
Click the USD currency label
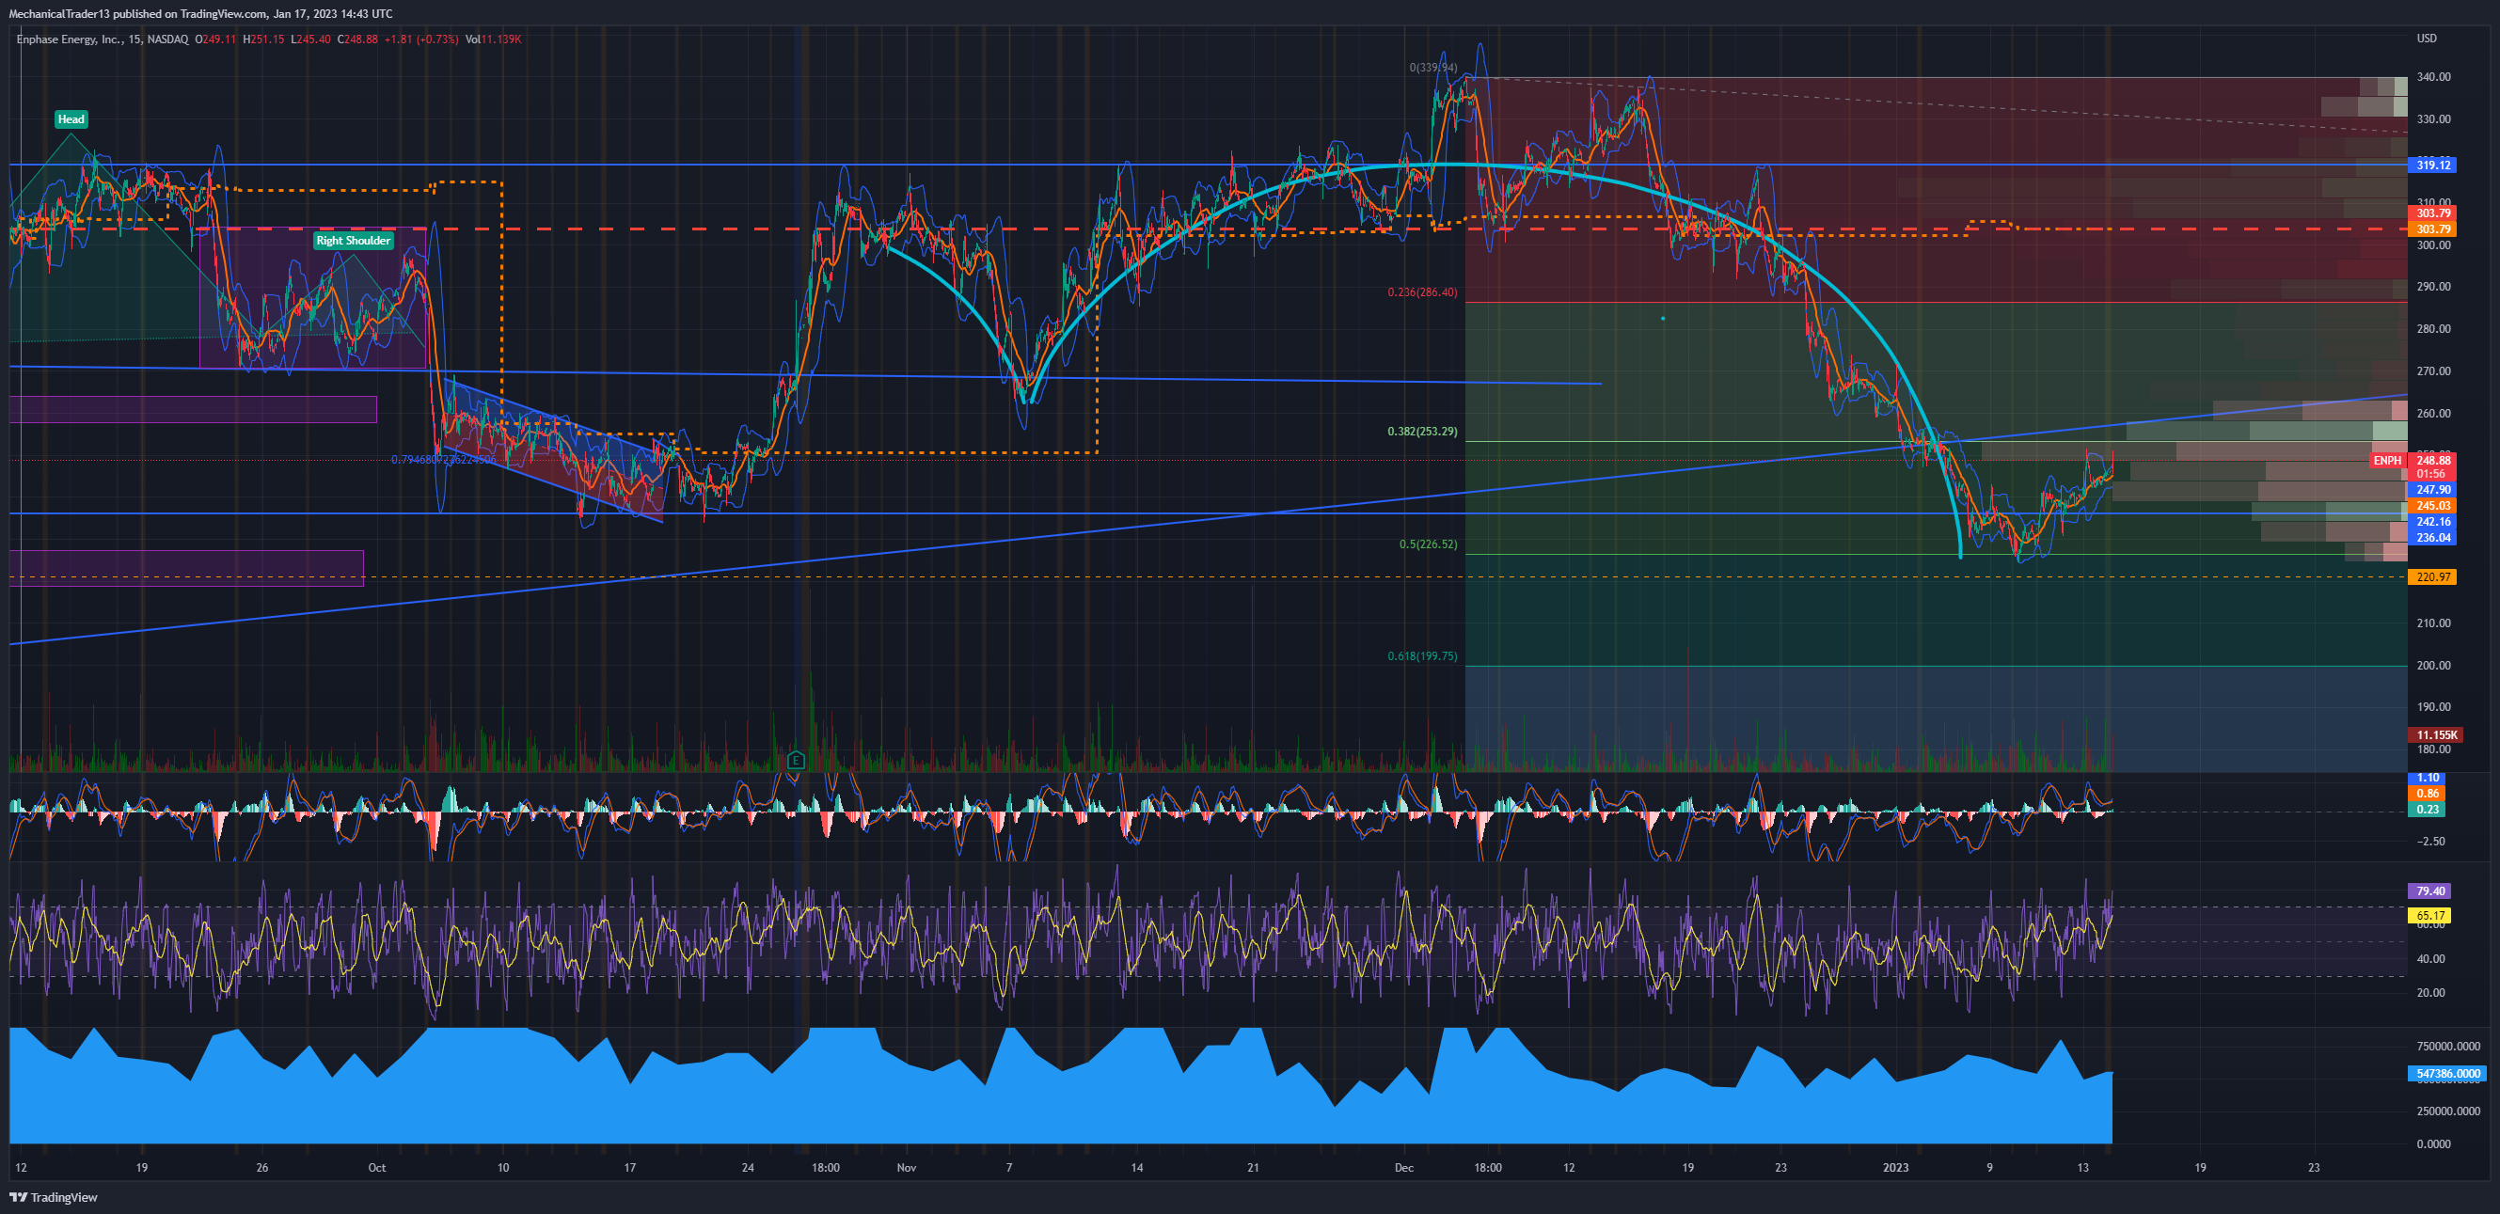(x=2426, y=39)
